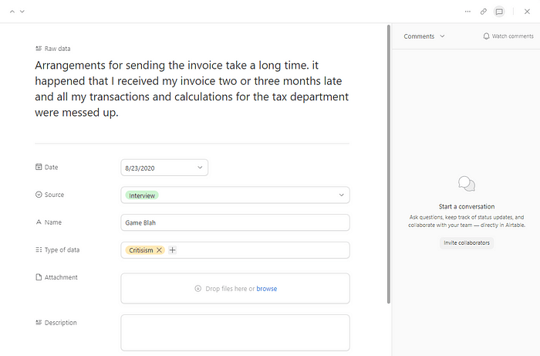The image size is (540, 356).
Task: Open the Date dropdown showing 8/23/2020
Action: (164, 168)
